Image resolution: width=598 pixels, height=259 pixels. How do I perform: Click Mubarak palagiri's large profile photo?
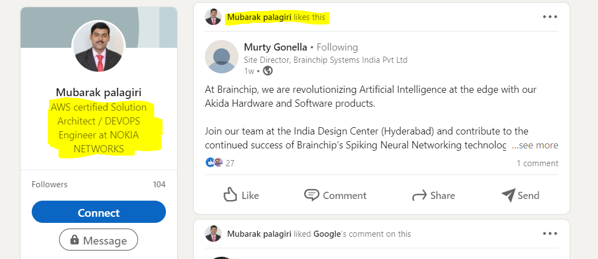pos(99,46)
